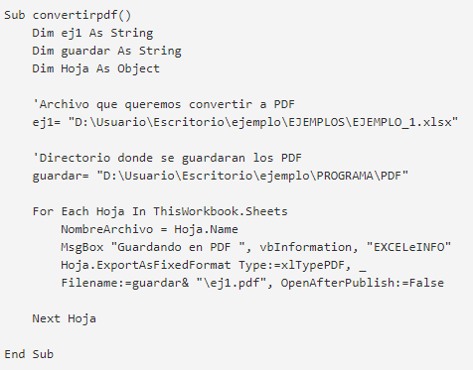The image size is (473, 370).
Task: Click the Dim Hoja As Object line
Action: coord(95,68)
